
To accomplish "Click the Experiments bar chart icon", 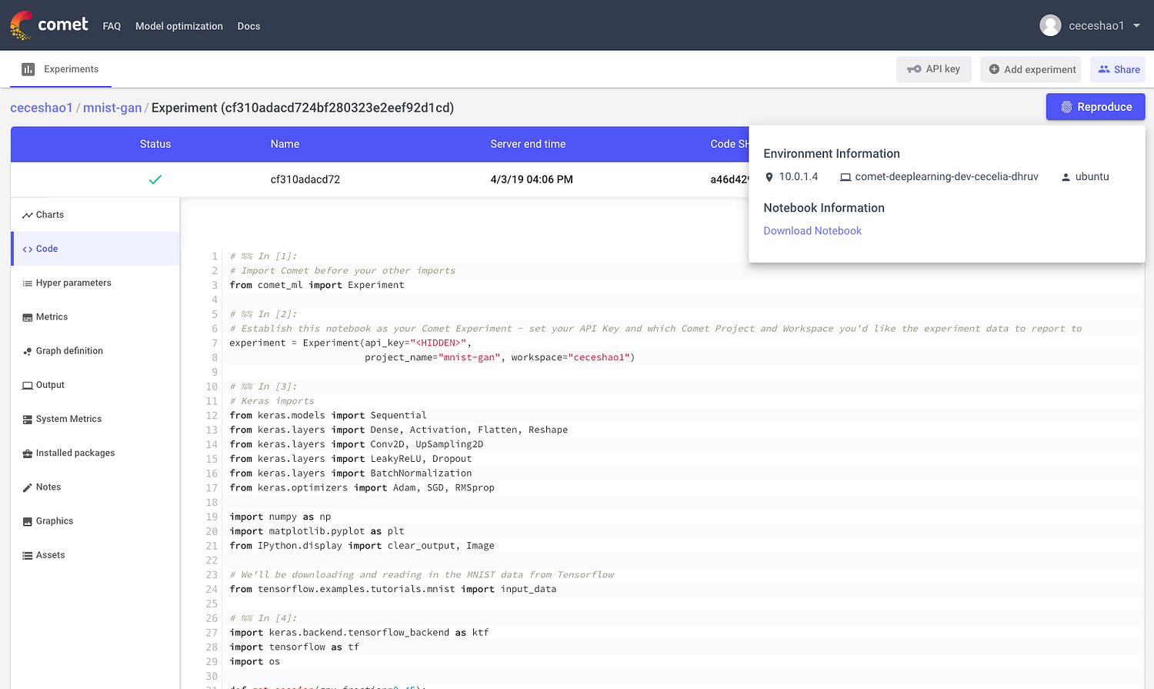I will tap(28, 69).
